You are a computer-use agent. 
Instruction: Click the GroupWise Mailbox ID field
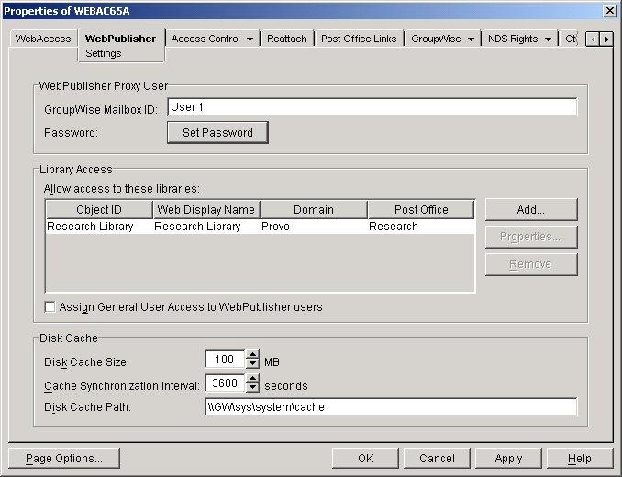point(372,107)
